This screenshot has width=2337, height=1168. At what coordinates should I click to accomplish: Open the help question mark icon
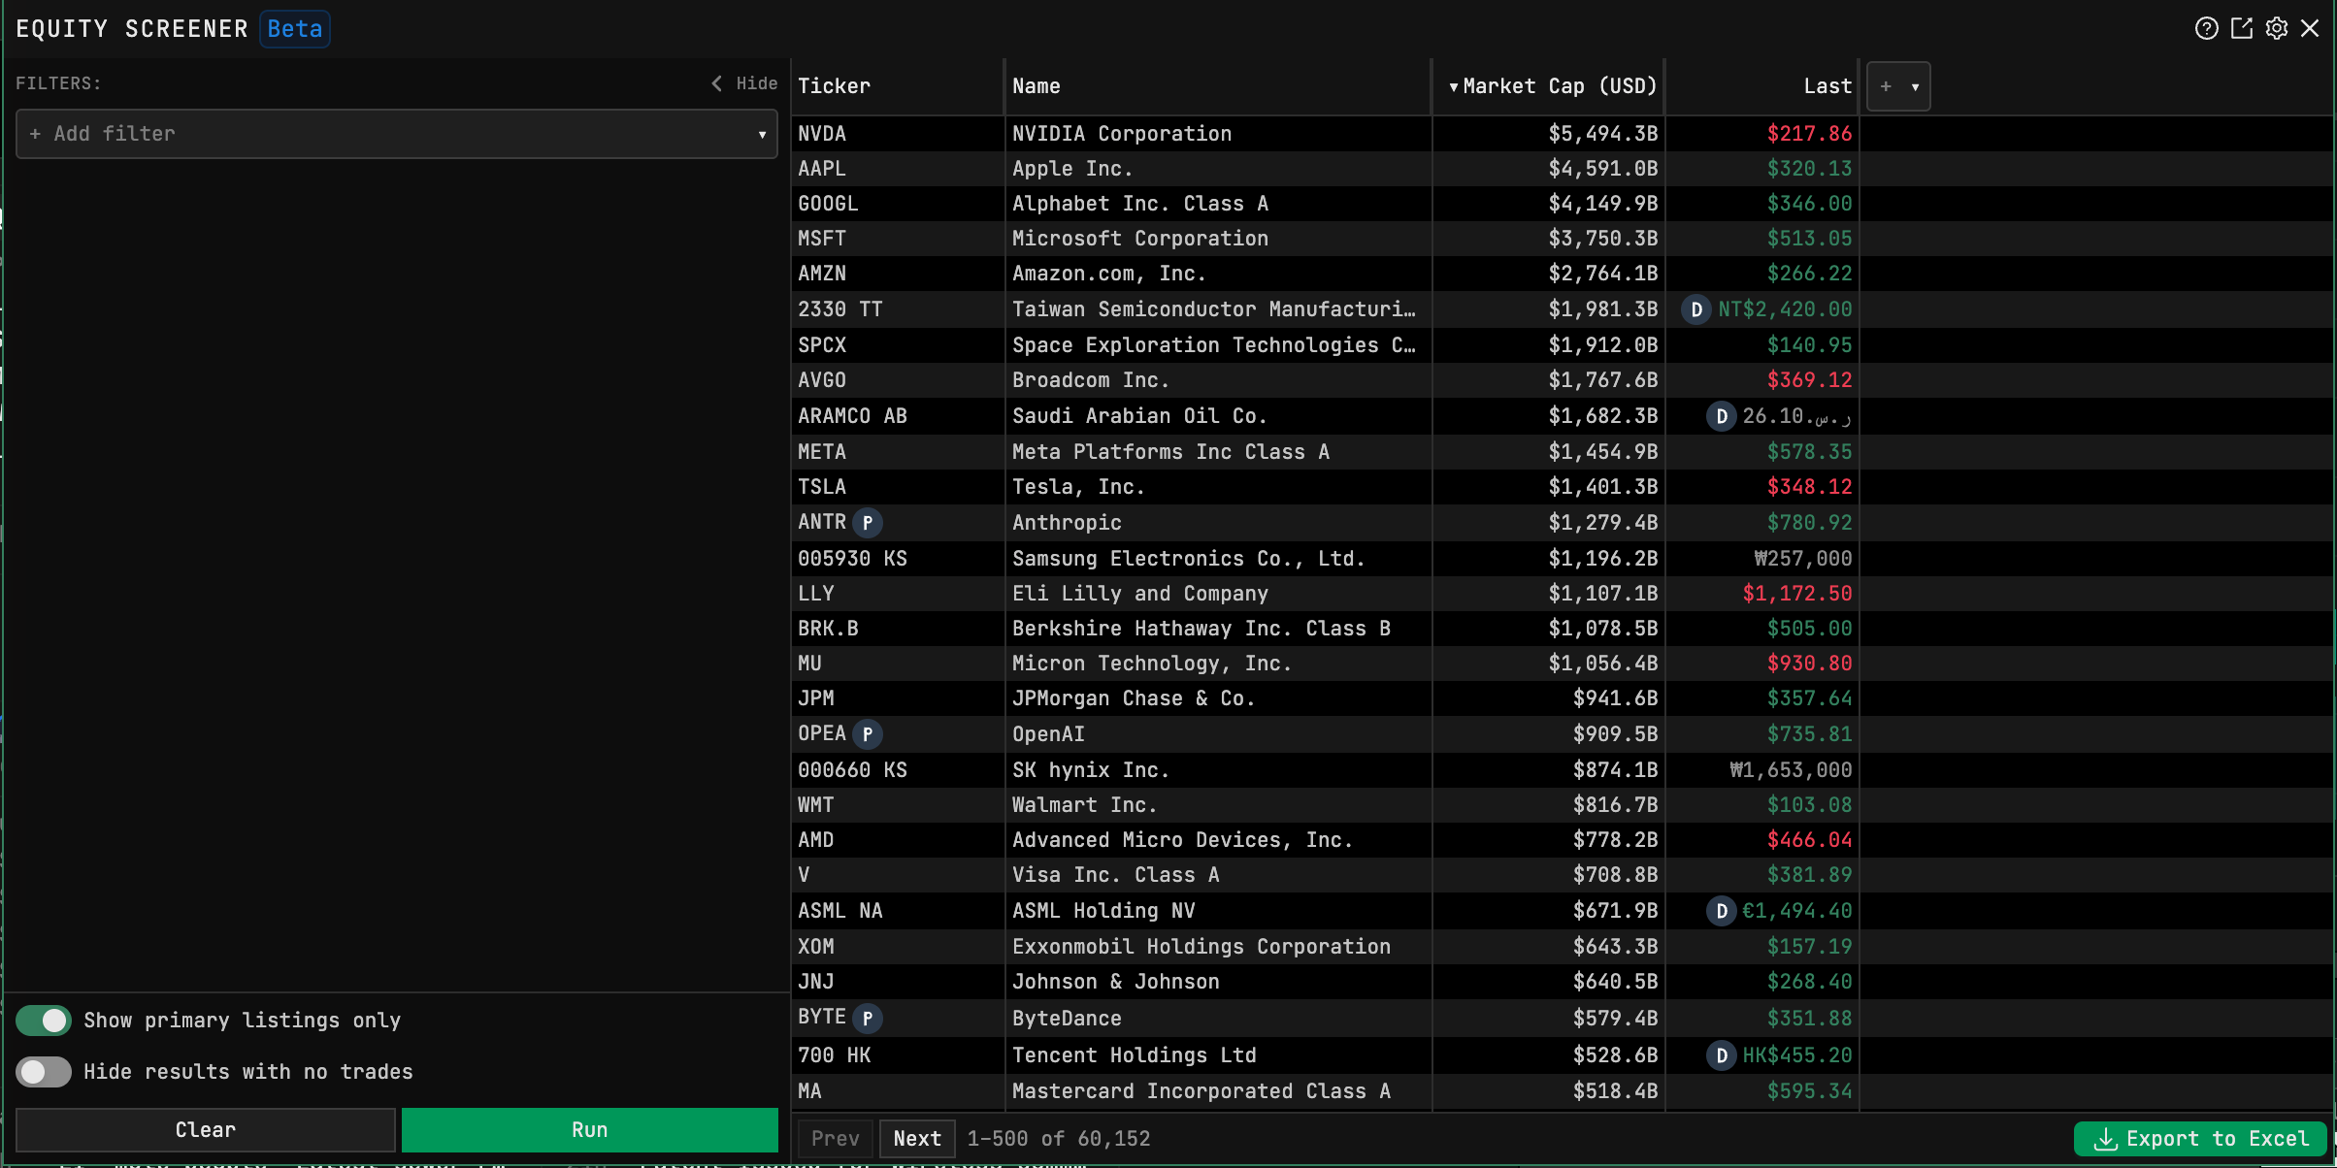pos(2206,28)
